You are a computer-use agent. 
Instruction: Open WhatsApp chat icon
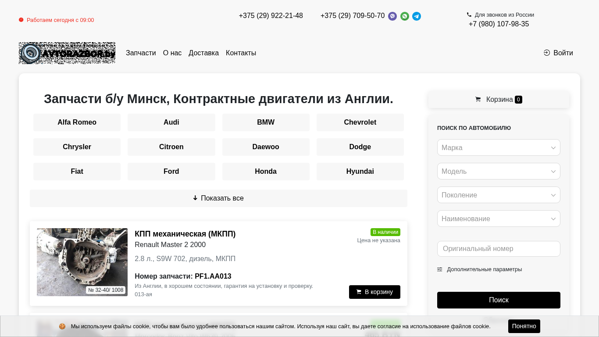[x=405, y=16]
